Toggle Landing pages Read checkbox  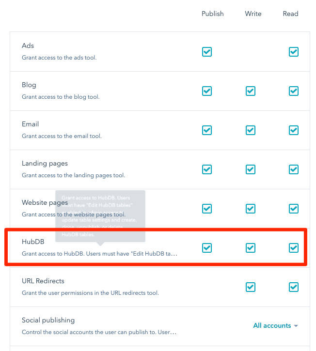(x=293, y=169)
